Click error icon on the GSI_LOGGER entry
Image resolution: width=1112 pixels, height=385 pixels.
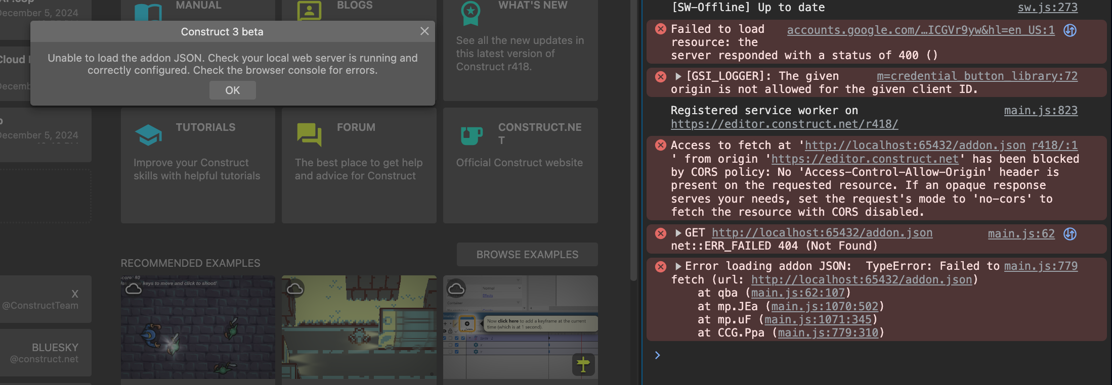661,77
